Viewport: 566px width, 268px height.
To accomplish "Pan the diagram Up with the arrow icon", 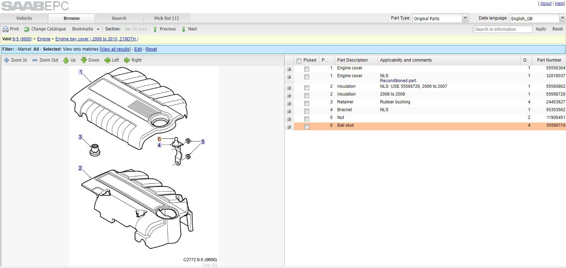I will pyautogui.click(x=66, y=60).
